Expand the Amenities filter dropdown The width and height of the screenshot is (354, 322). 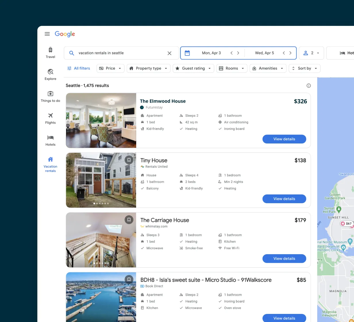coord(268,68)
